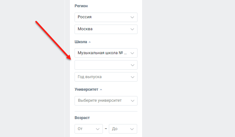Image resolution: width=235 pixels, height=137 pixels.
Task: Open the Россия country dropdown
Action: pos(106,17)
